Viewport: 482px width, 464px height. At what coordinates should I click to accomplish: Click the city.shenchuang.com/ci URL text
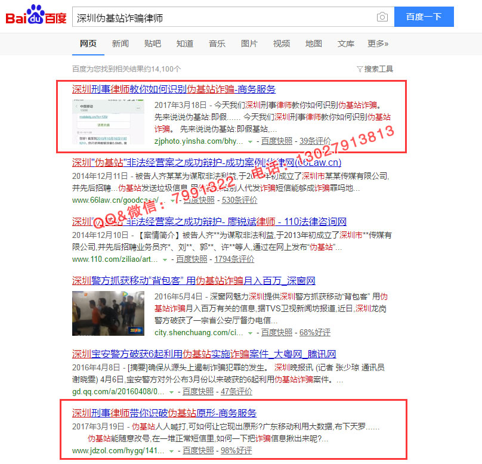(199, 332)
